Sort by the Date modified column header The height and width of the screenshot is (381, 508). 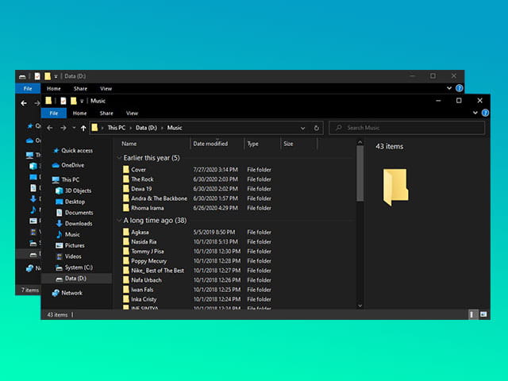click(210, 144)
